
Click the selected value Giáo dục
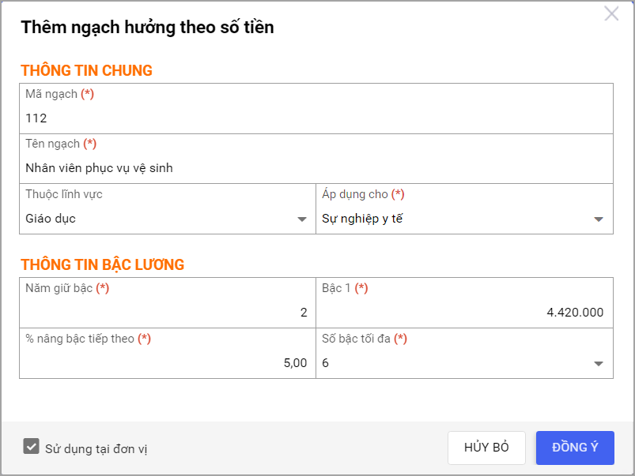[51, 219]
